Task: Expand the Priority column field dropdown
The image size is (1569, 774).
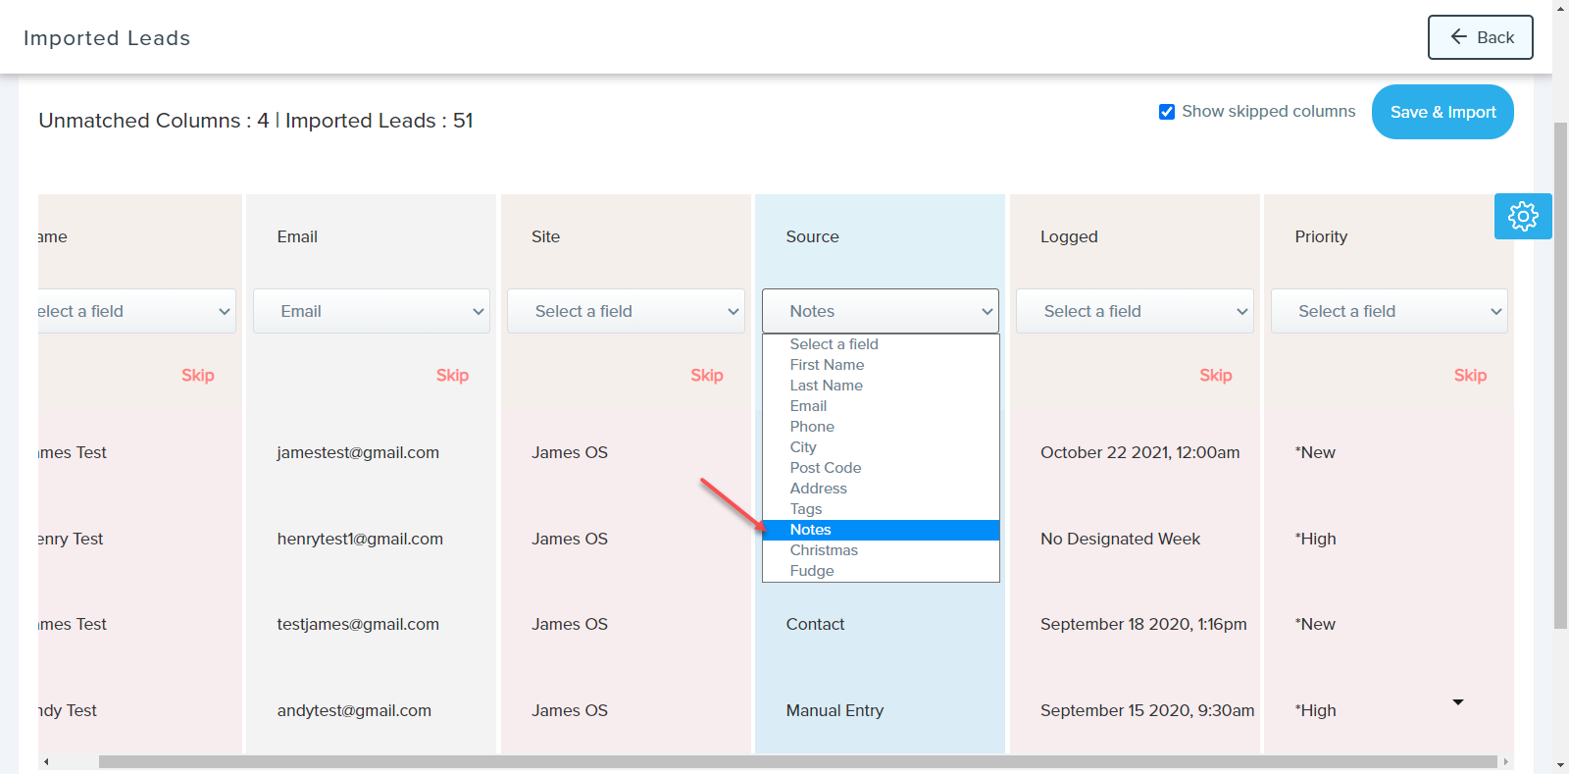Action: [1389, 311]
